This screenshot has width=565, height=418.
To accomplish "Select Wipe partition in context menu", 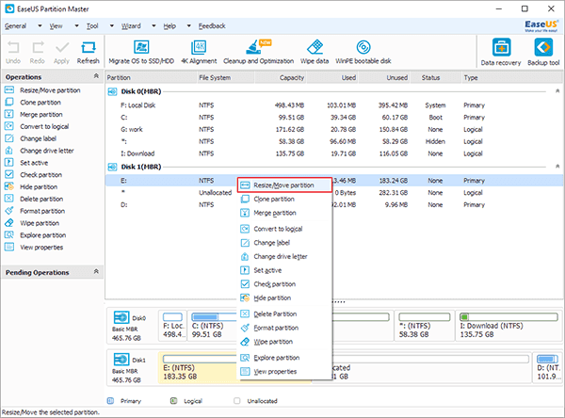I will click(284, 342).
